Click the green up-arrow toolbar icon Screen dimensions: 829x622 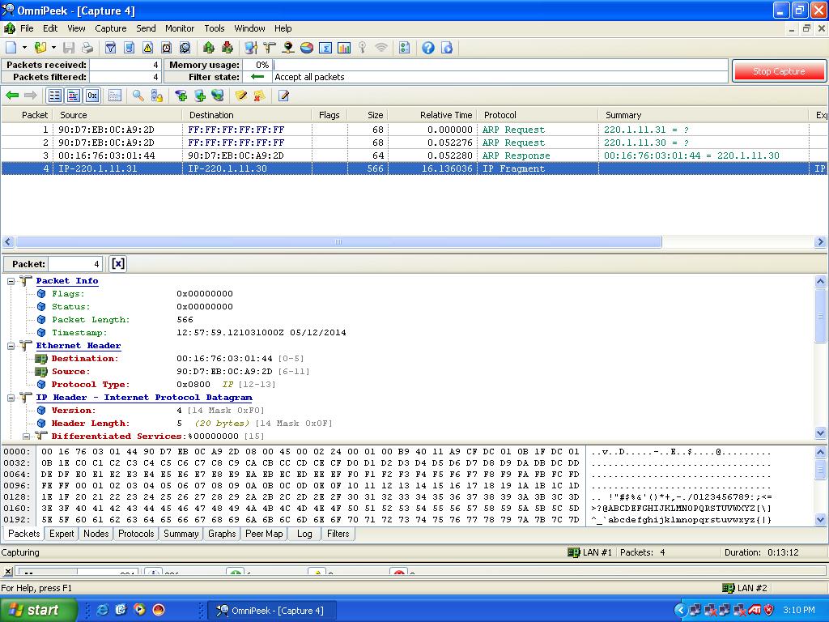point(209,48)
